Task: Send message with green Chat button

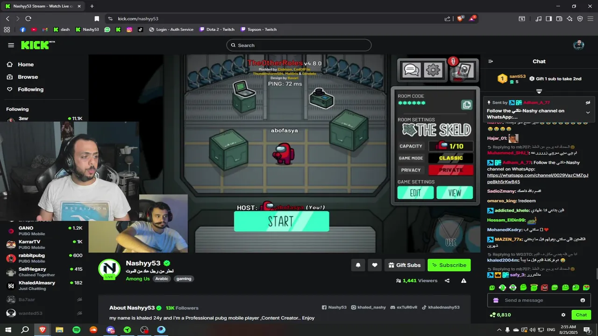Action: pyautogui.click(x=581, y=315)
